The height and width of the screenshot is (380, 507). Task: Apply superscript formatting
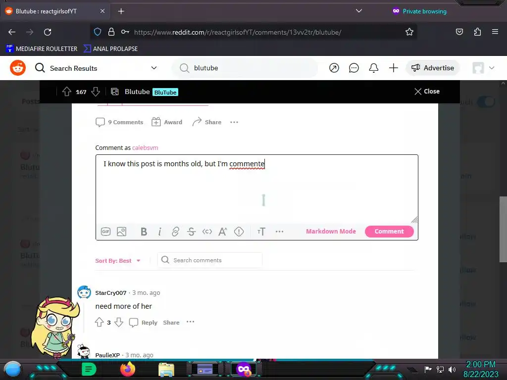click(223, 232)
